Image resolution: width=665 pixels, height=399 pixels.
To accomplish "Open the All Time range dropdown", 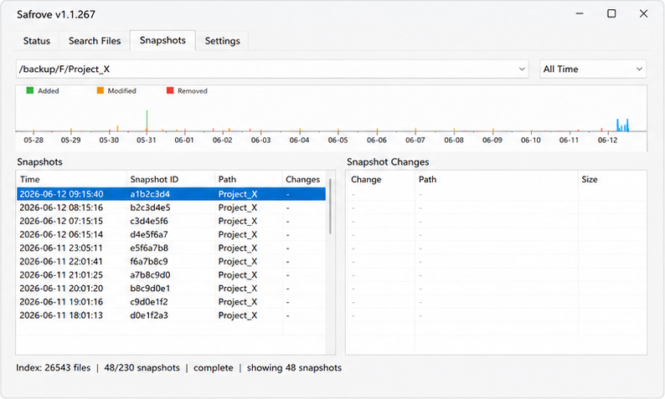I will 593,69.
